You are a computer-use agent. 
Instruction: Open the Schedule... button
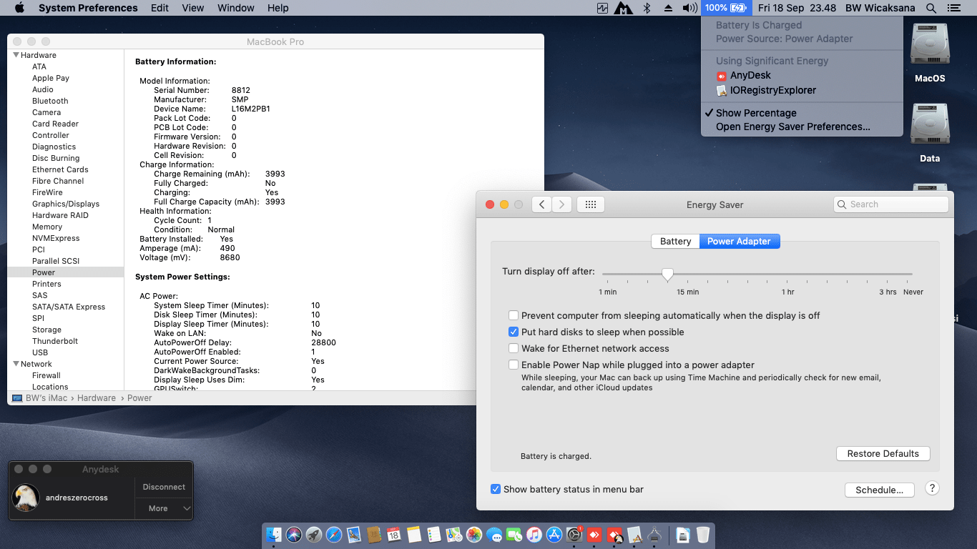pos(879,490)
